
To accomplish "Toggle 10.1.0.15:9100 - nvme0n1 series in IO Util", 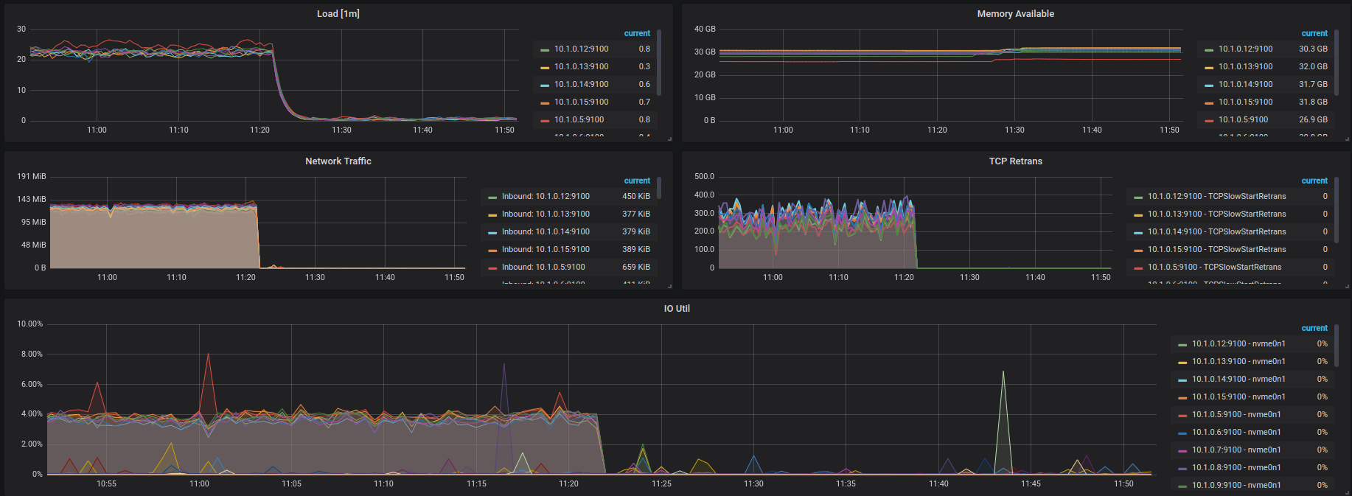I will pyautogui.click(x=1238, y=397).
